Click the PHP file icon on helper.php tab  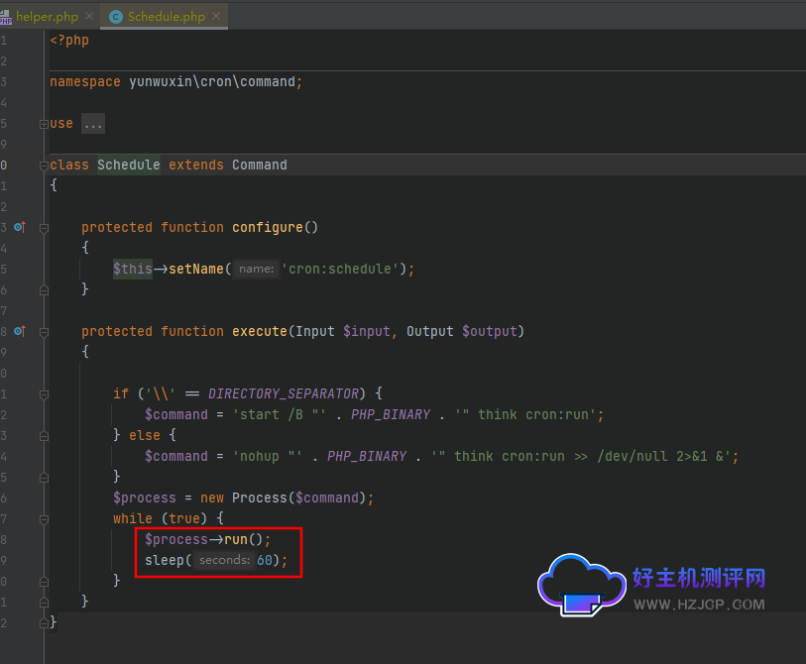pos(9,16)
